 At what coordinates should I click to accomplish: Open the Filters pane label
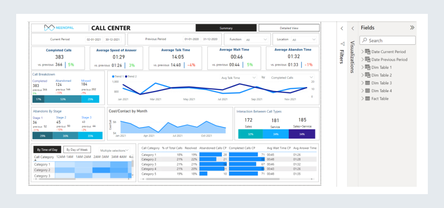(x=342, y=56)
